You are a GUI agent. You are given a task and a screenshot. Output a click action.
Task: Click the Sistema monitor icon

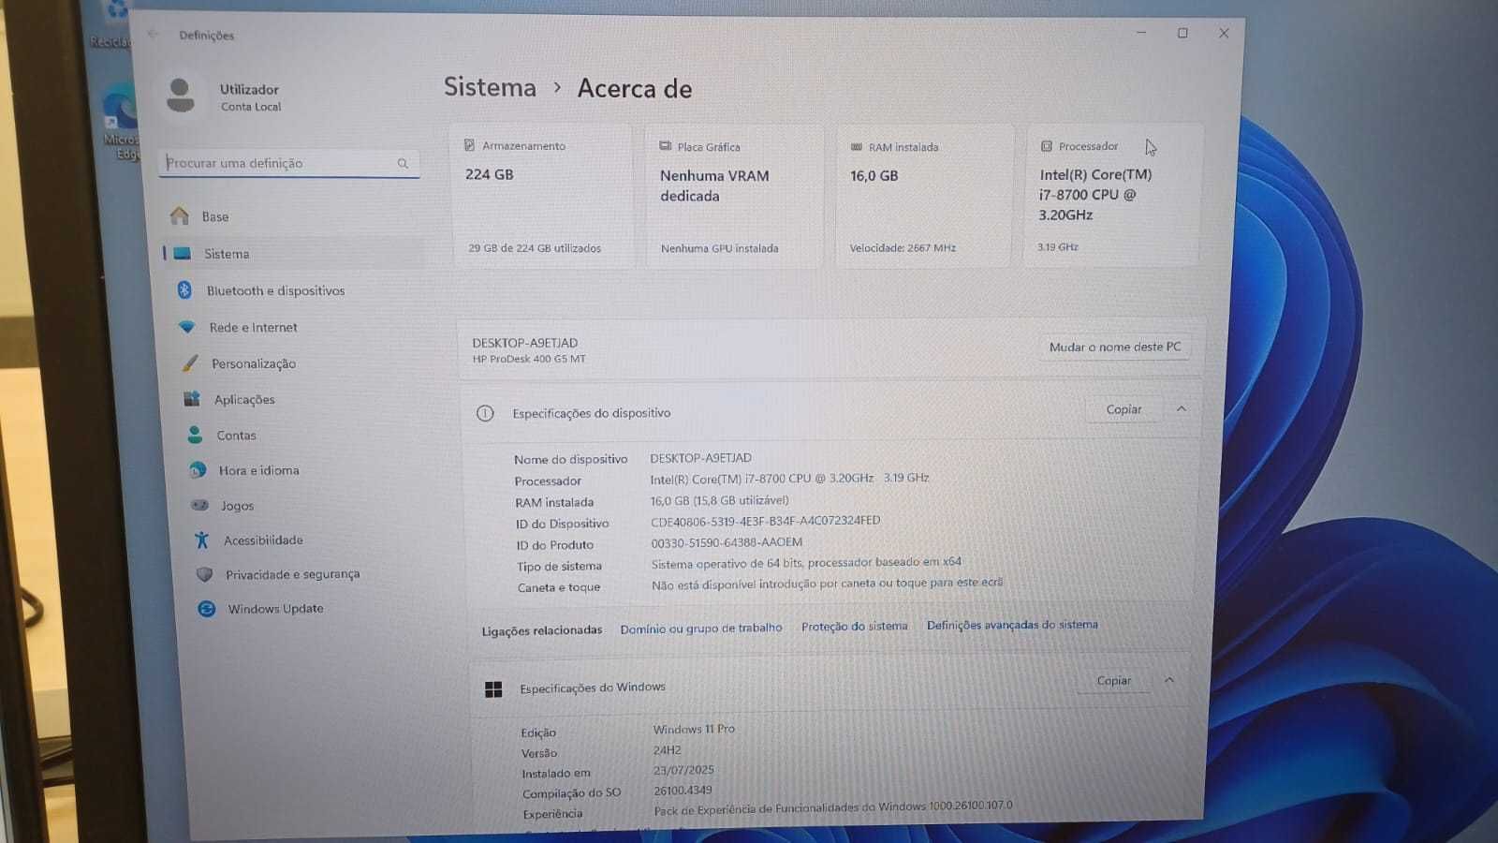(183, 254)
